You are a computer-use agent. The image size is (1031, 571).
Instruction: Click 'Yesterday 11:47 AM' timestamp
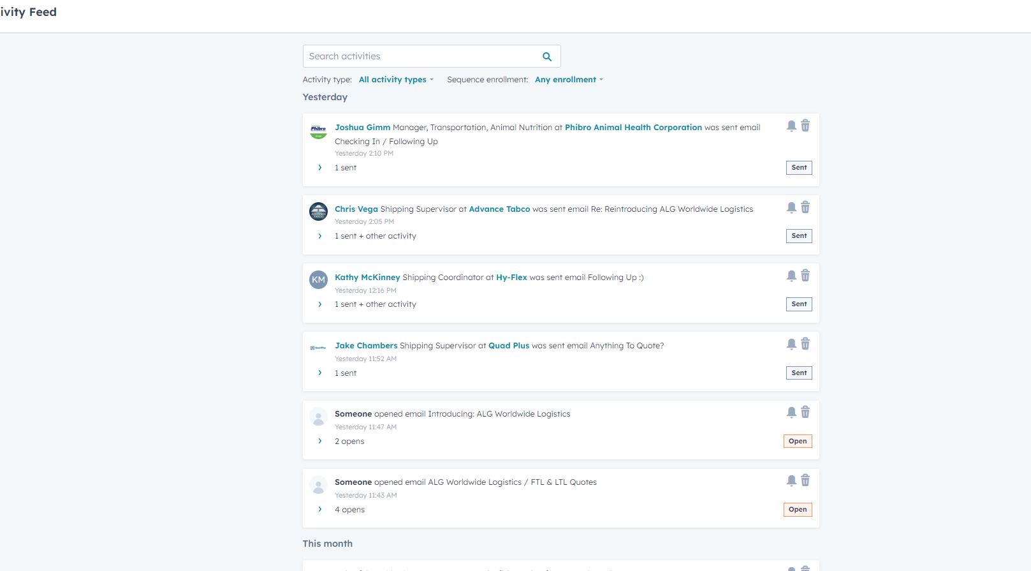click(365, 427)
